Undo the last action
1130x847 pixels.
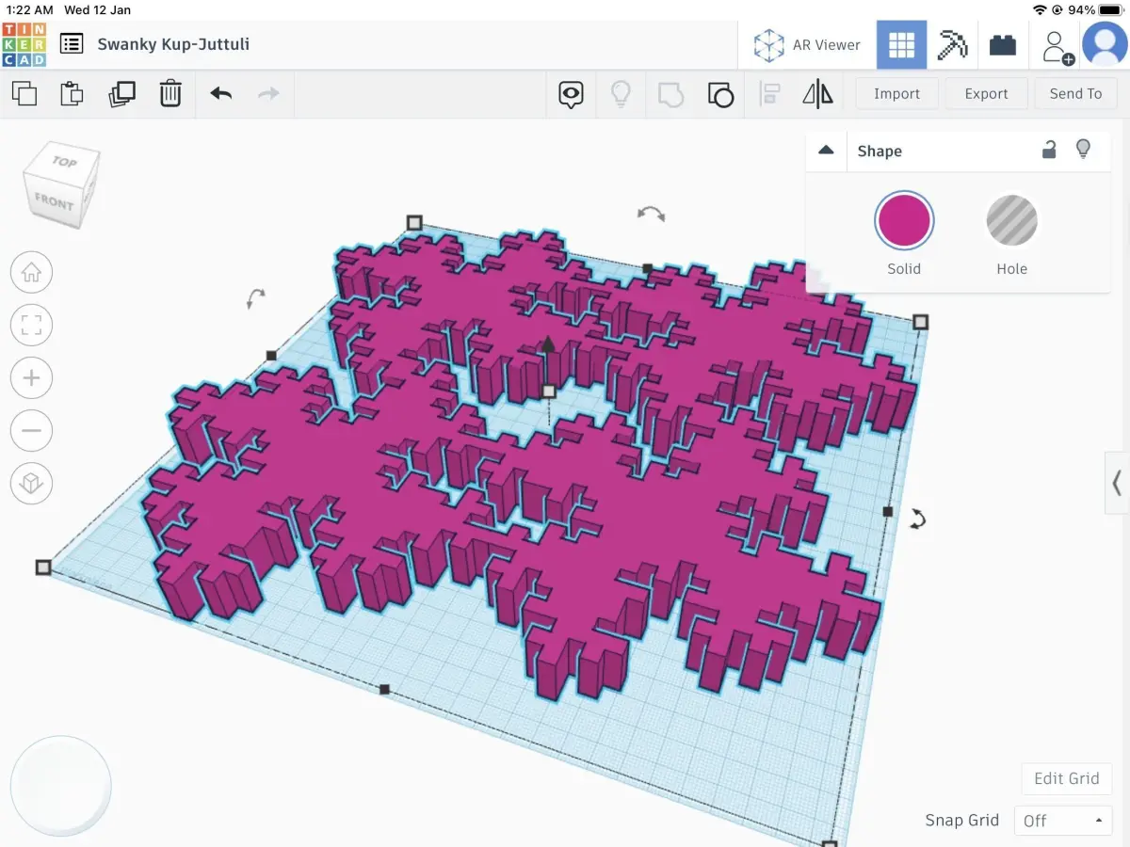tap(221, 93)
